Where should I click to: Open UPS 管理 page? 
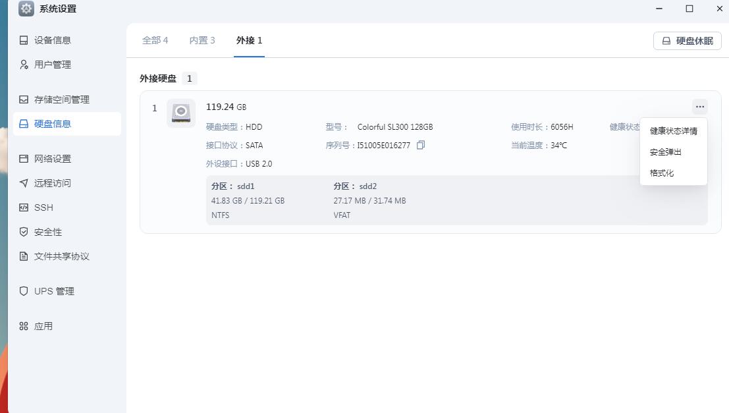point(67,291)
